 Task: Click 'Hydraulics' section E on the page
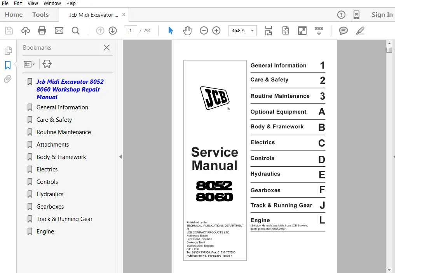click(265, 174)
